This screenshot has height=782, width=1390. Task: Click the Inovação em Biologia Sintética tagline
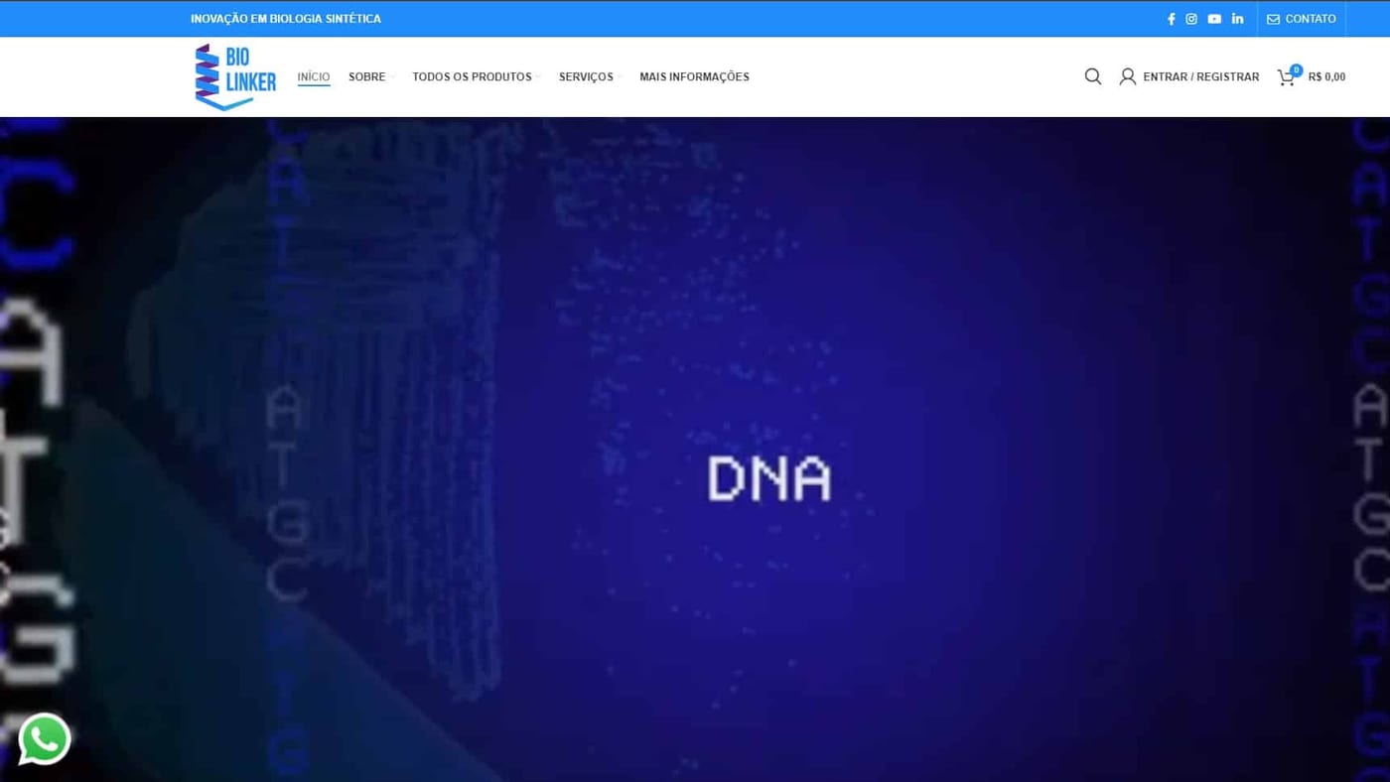286,19
